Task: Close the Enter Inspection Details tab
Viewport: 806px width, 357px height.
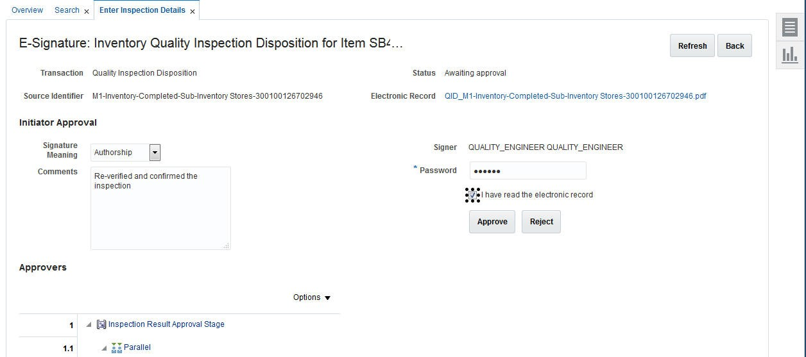Action: click(193, 12)
